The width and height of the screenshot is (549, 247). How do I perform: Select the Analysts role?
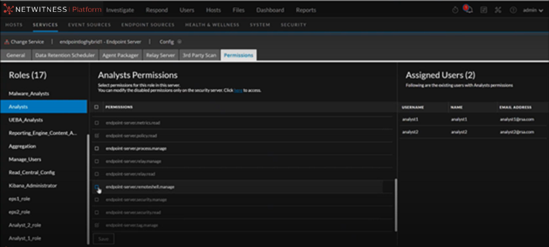[x=44, y=107]
